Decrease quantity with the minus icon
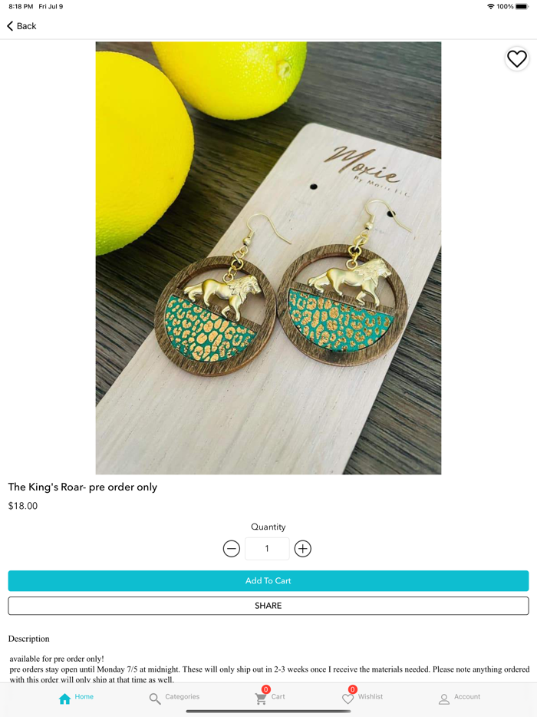 pyautogui.click(x=231, y=549)
